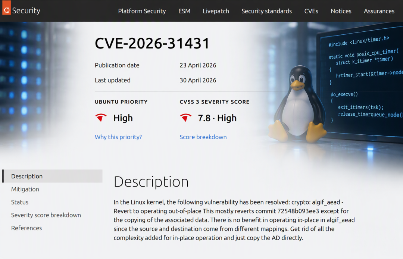Open the "Why this priority?" link
This screenshot has height=259, width=403.
coord(118,137)
